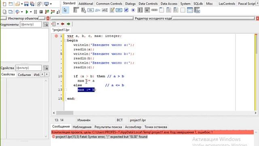Viewport: 259px width, 146px height.
Task: Stop the running program
Action: (x=41, y=12)
